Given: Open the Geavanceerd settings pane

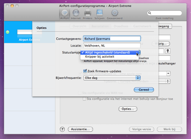Looking at the screenshot, I should [114, 15].
